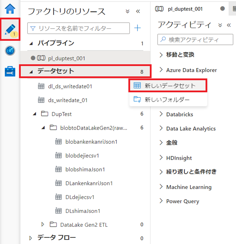The width and height of the screenshot is (236, 244).
Task: Click pipeline icon next to pl_duptest_001 in tree
Action: click(41, 58)
